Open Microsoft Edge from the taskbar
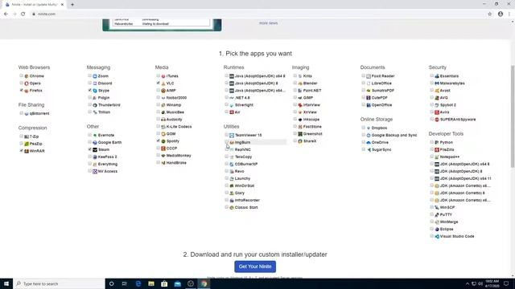Viewport: 515px width, 289px height. tap(138, 283)
